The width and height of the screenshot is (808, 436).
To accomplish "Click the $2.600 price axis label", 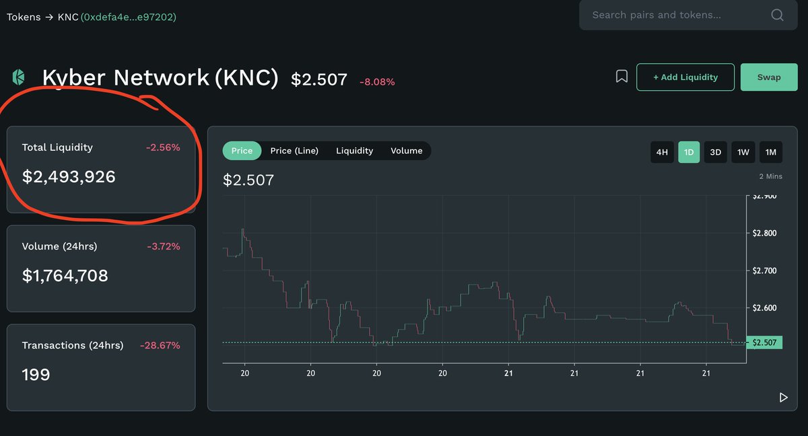I will tap(764, 308).
